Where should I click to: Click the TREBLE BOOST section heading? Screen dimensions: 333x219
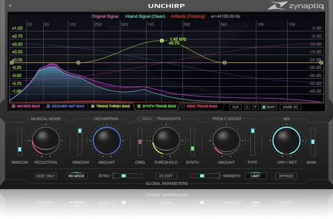(226, 119)
